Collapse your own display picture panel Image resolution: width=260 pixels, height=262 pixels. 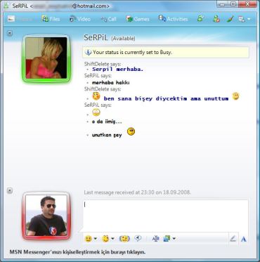[x=10, y=190]
